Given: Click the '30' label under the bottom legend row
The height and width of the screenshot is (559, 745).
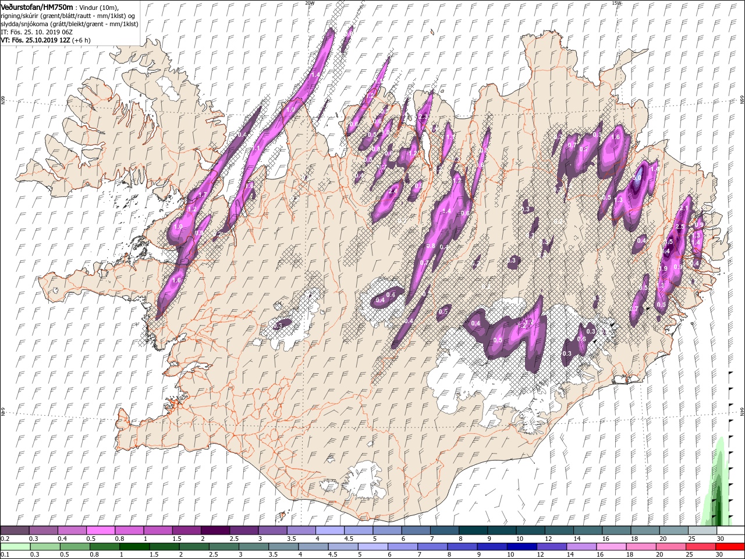Looking at the screenshot, I should tap(721, 556).
